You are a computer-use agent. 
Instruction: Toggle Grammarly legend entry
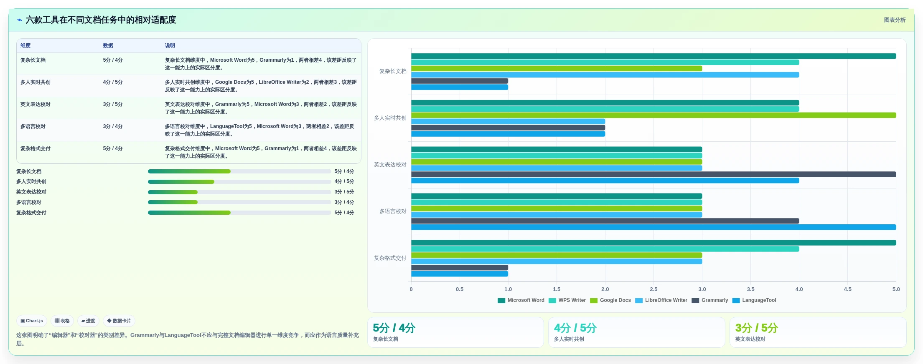click(709, 301)
